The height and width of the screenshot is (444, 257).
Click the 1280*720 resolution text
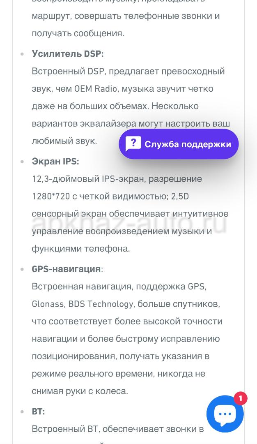tap(51, 196)
